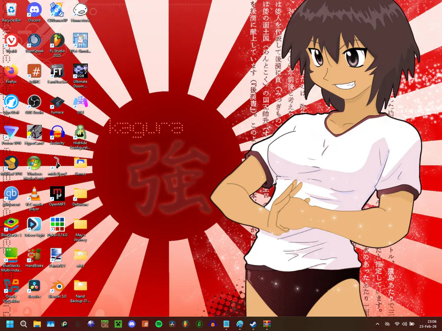
Task: Open AdiIRC hash icon in the taskbar
Action: pos(145,324)
